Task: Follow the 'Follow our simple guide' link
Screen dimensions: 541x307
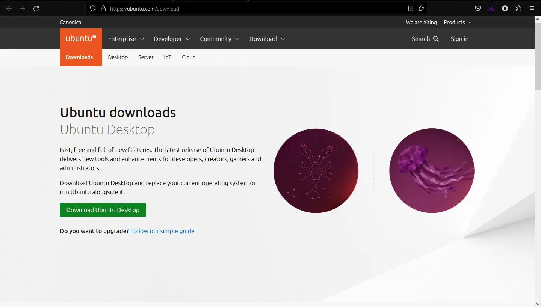Action: click(162, 231)
